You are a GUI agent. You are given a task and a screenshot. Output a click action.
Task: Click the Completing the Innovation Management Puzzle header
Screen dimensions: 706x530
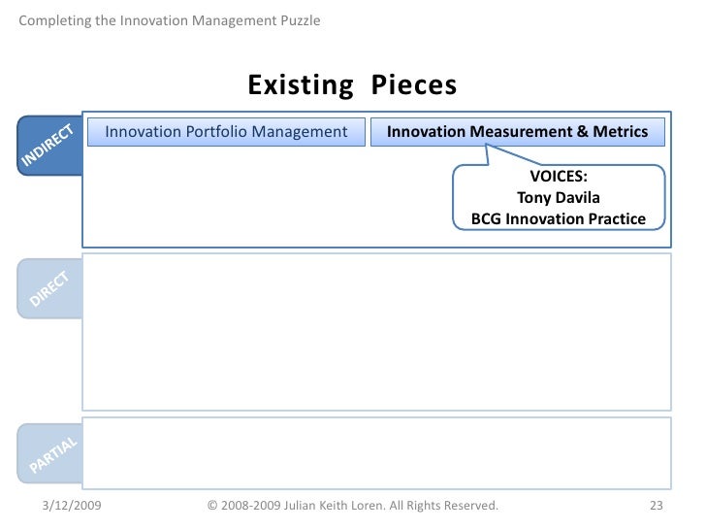(x=170, y=20)
